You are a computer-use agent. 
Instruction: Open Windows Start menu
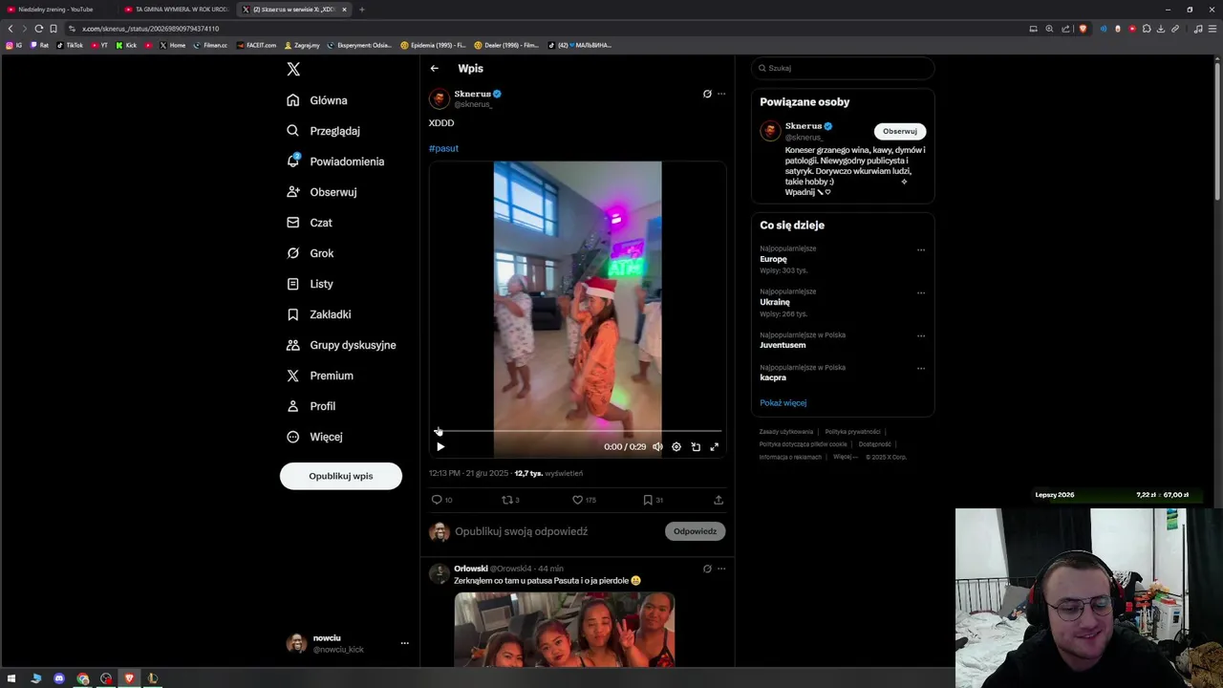point(12,678)
